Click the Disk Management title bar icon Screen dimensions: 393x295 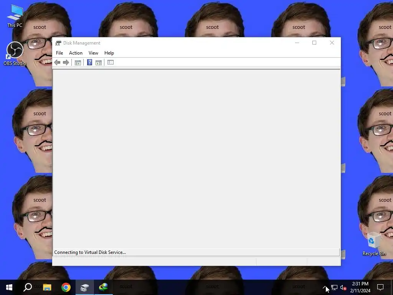[x=58, y=43]
